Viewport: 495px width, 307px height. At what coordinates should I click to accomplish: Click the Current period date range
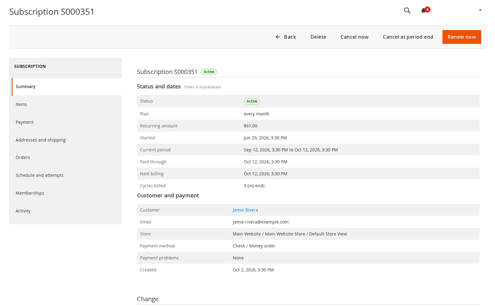click(x=291, y=150)
